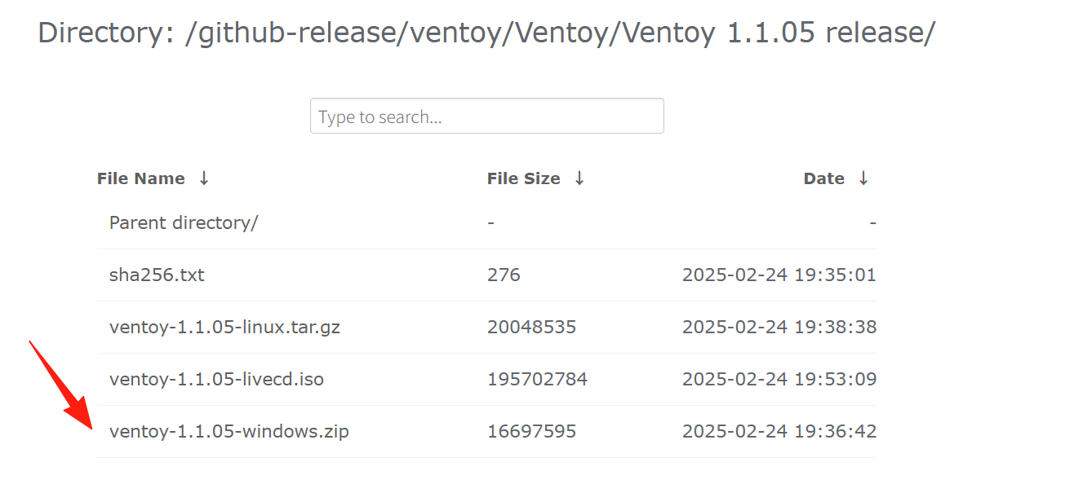Click the windows.zip date 19:36:42
Image resolution: width=1074 pixels, height=484 pixels.
[x=779, y=431]
